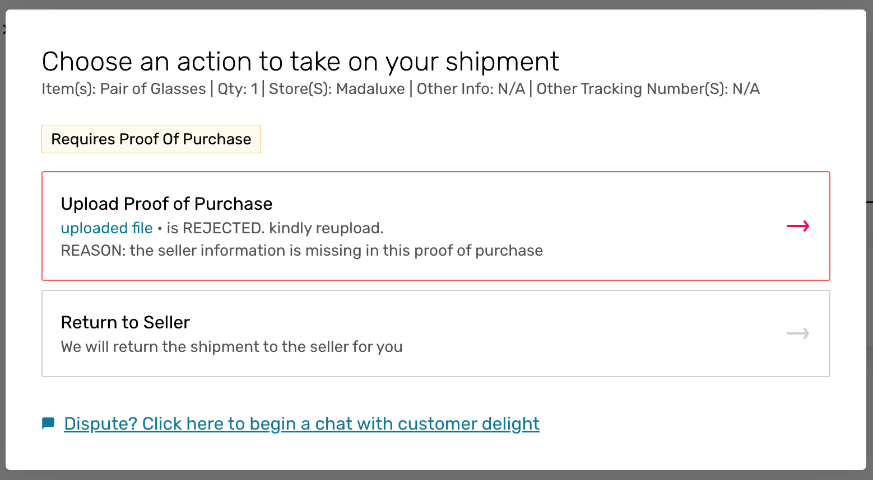
Task: Click the Requires Proof Of Purchase badge
Action: [151, 139]
